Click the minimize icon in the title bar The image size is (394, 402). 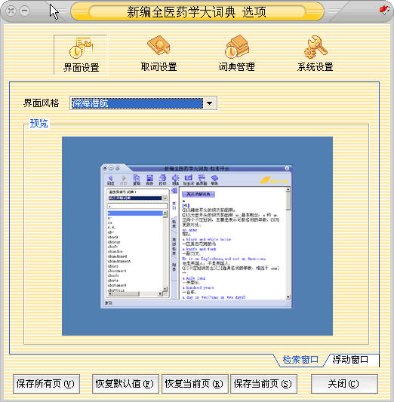click(x=25, y=11)
